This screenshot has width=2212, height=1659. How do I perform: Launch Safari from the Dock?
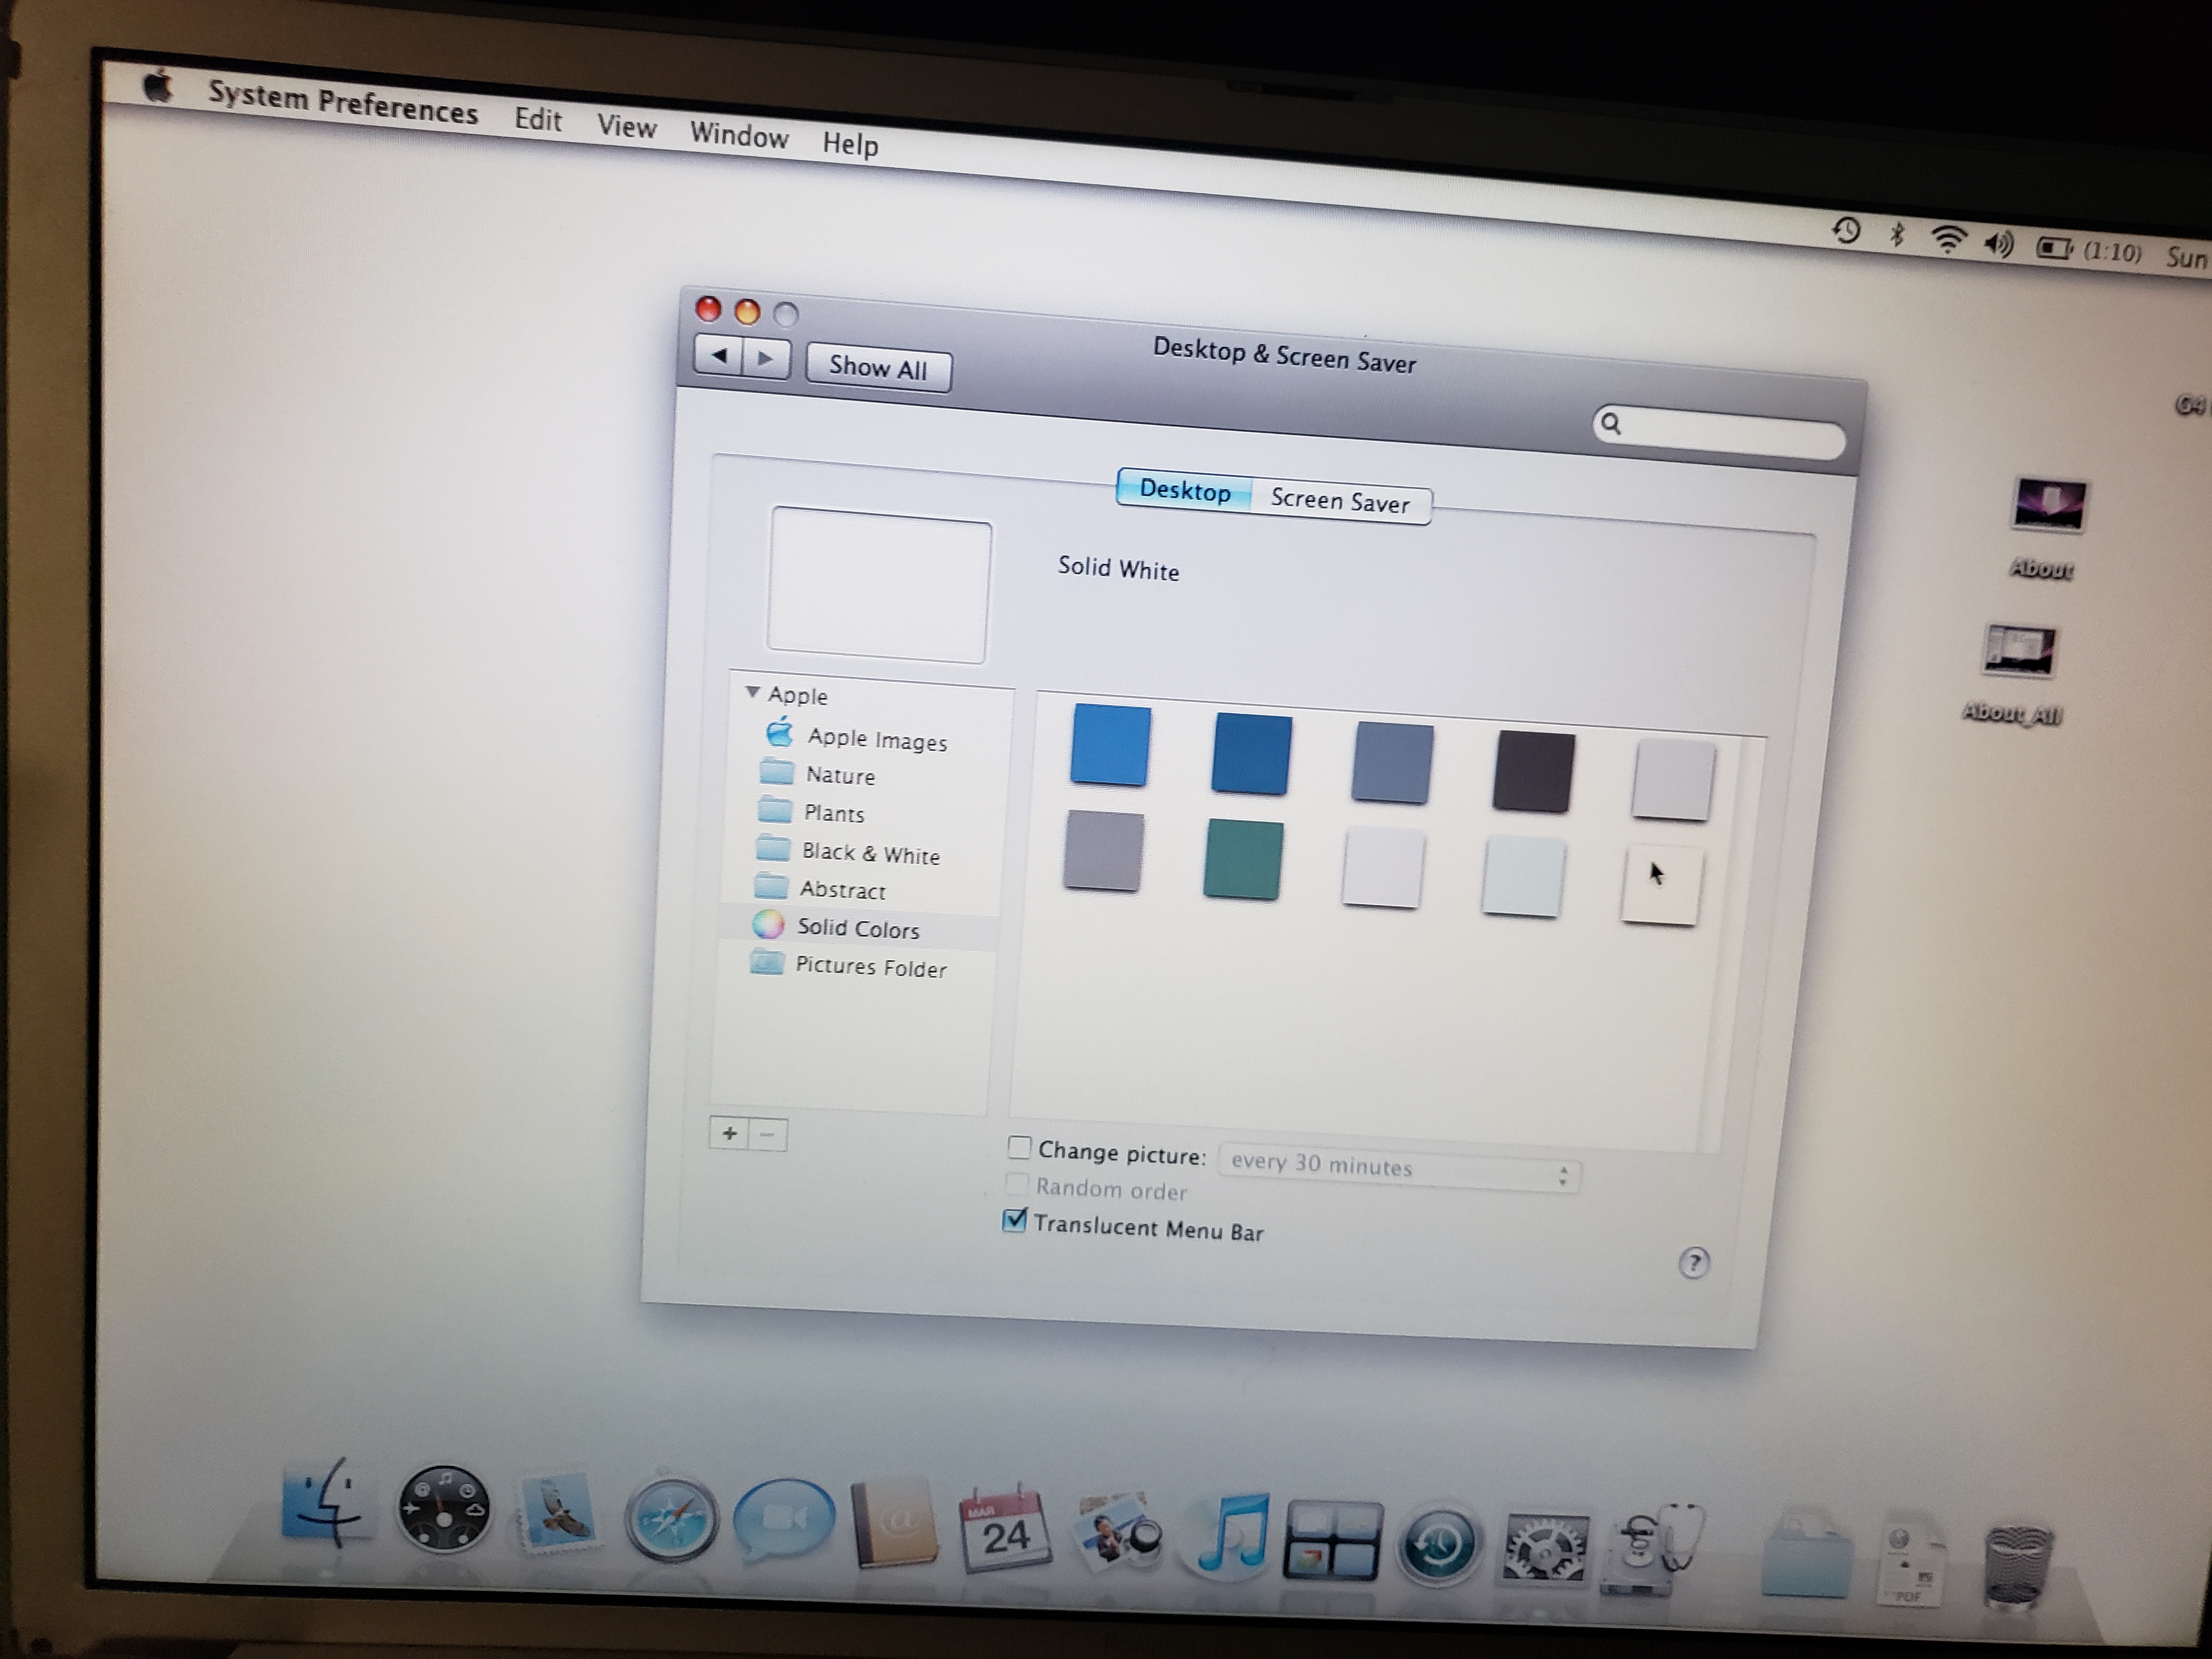point(671,1520)
